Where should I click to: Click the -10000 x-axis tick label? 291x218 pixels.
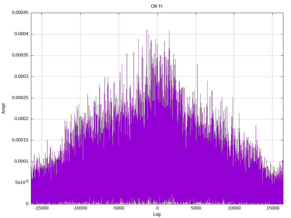pos(80,208)
